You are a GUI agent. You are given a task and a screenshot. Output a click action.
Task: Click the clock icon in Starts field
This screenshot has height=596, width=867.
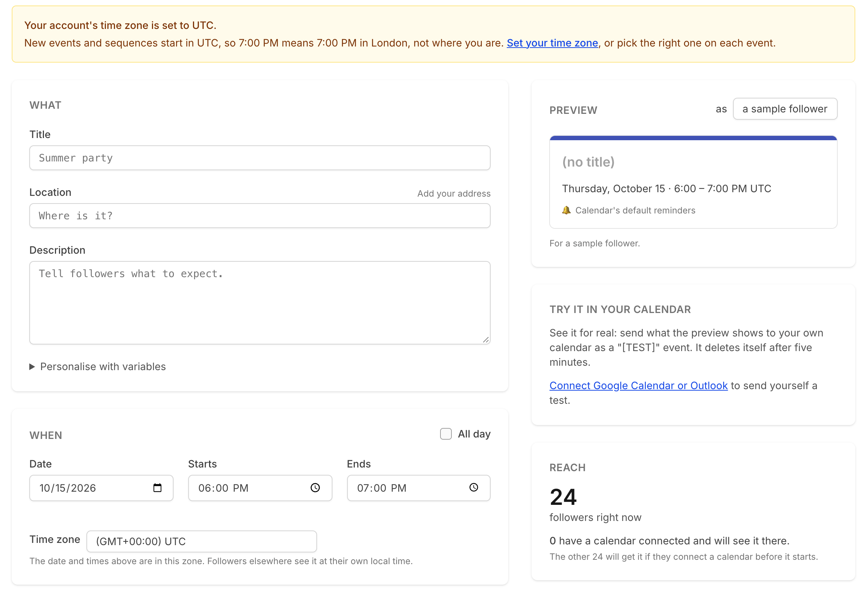315,488
